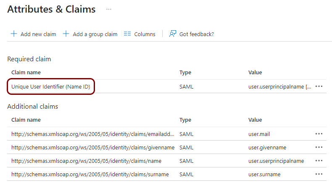Open the emailaddress claim row

pos(92,134)
